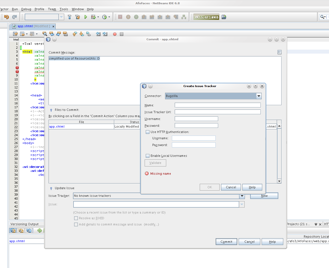
Task: Check Use HTTP Authentication checkbox
Action: (147, 132)
